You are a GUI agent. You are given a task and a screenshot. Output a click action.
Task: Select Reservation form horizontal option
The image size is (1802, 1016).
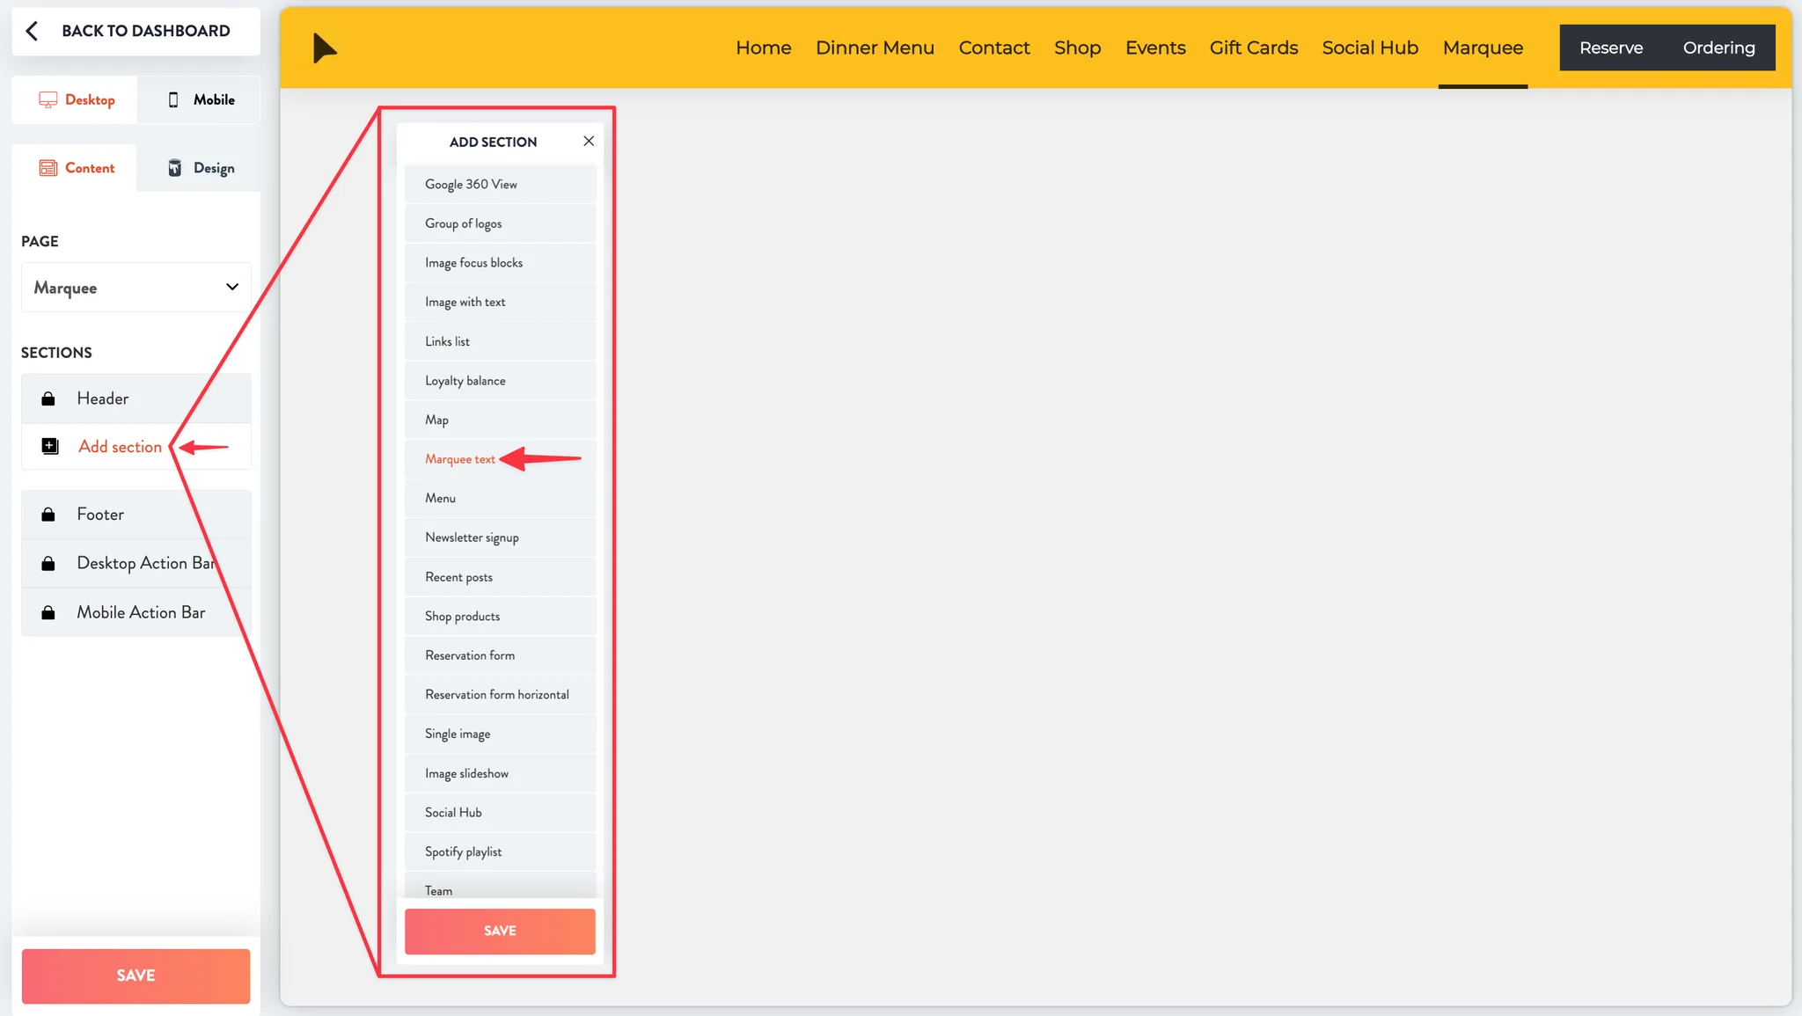(500, 694)
